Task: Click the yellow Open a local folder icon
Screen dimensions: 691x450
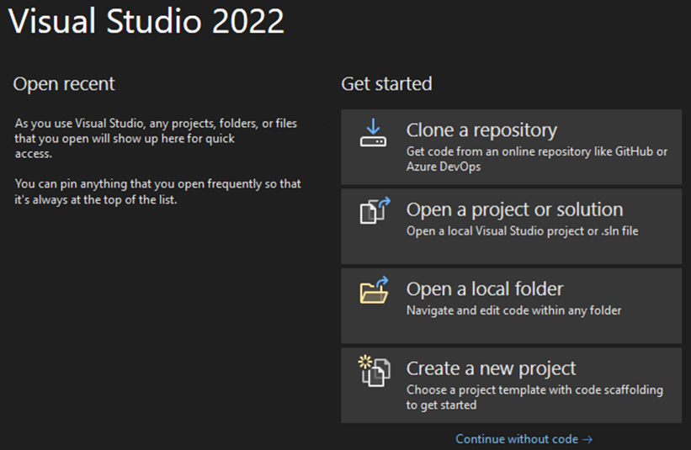Action: tap(375, 289)
